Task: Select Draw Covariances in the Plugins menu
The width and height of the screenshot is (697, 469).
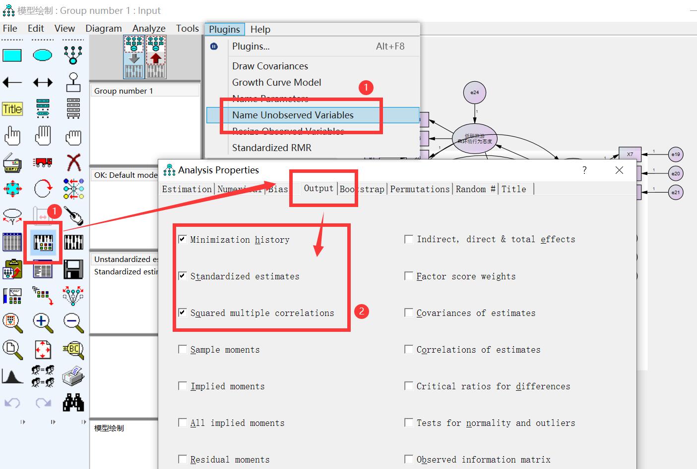Action: click(270, 65)
